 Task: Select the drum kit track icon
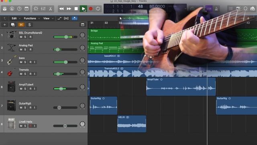pyautogui.click(x=11, y=35)
